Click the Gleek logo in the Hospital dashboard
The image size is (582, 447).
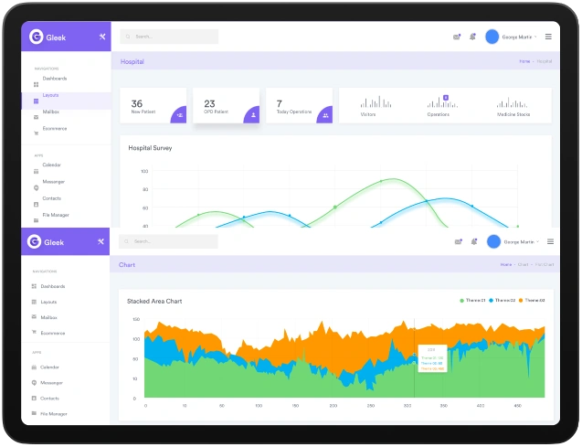click(x=37, y=37)
